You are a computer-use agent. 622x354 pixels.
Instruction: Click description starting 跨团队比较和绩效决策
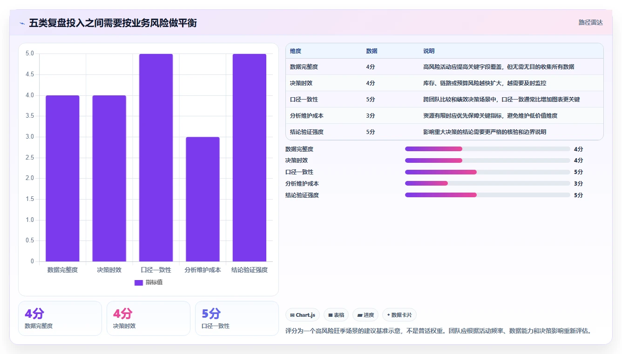501,100
